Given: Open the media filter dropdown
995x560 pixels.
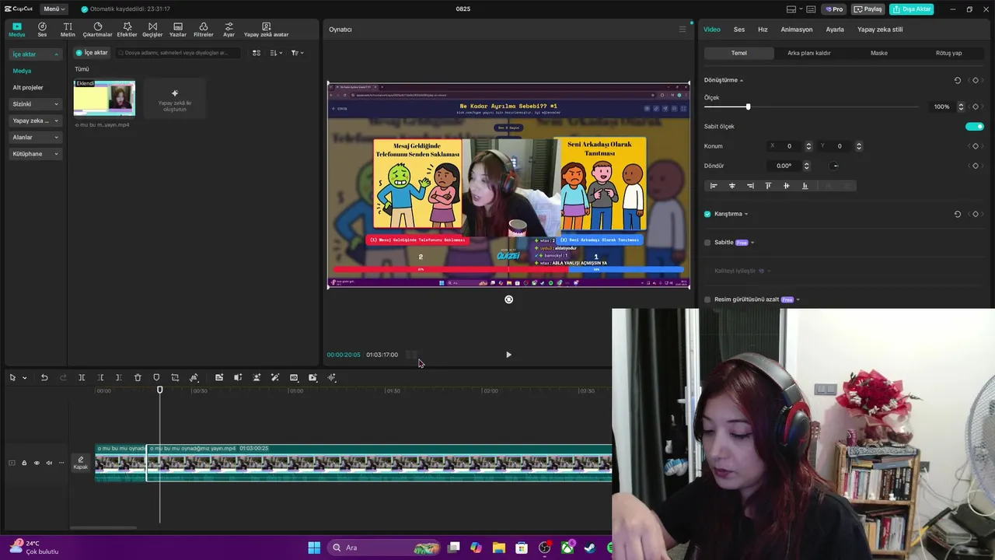Looking at the screenshot, I should pos(297,53).
